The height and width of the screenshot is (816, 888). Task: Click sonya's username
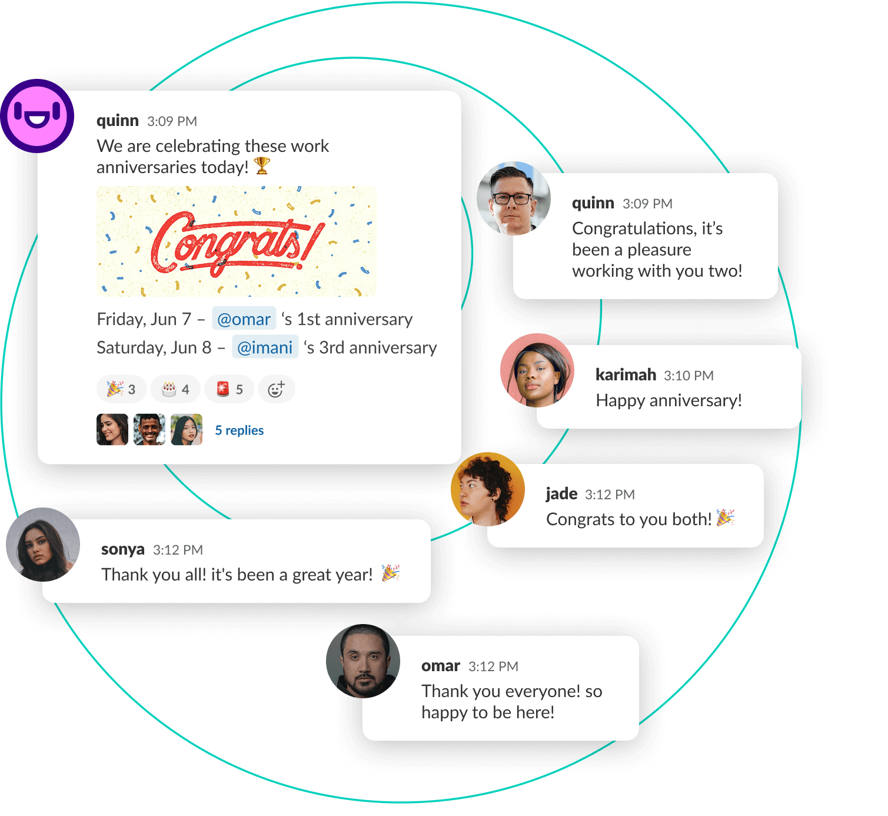point(123,549)
